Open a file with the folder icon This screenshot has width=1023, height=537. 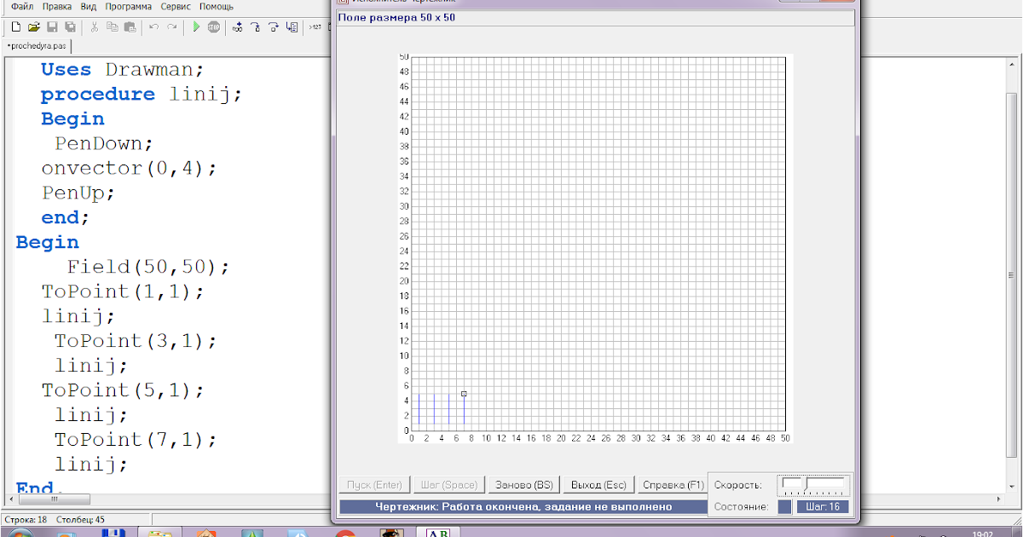point(34,27)
